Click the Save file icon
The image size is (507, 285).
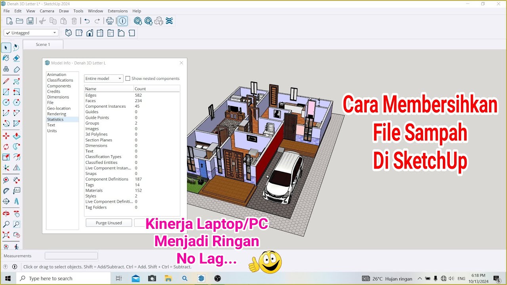[30, 21]
